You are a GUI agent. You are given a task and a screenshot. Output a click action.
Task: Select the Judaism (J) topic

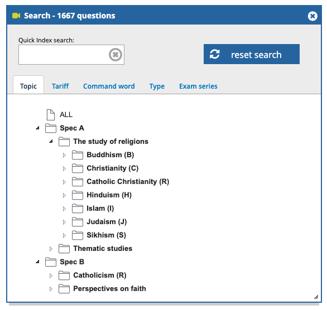point(107,222)
